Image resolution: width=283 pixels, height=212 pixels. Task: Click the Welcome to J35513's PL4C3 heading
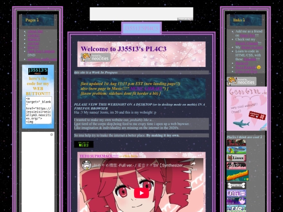(x=124, y=49)
